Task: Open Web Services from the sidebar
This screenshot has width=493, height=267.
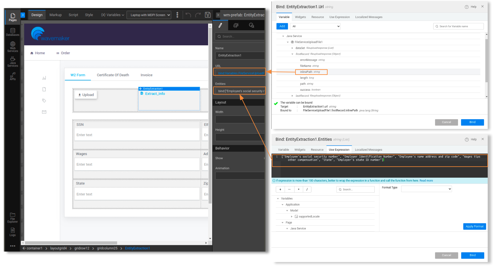Action: 13,47
